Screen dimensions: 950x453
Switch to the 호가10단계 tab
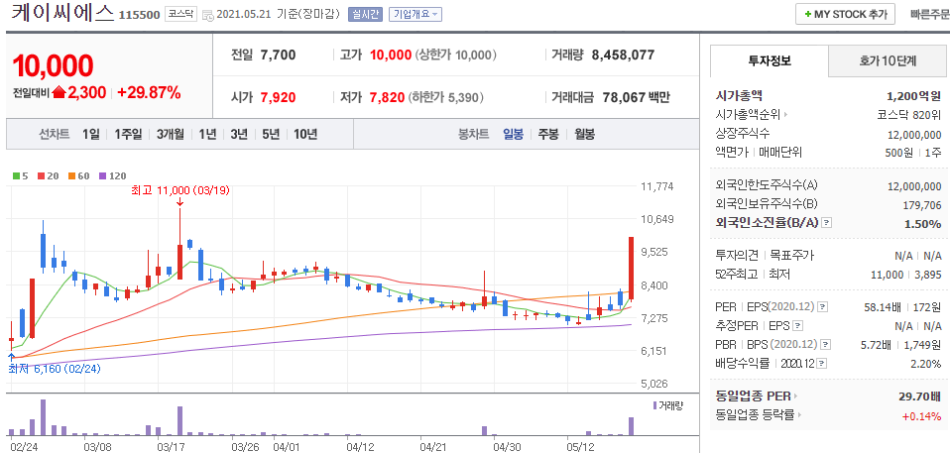tap(888, 60)
